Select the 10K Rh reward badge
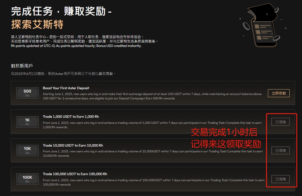This screenshot has width=302, height=196. pos(27,150)
